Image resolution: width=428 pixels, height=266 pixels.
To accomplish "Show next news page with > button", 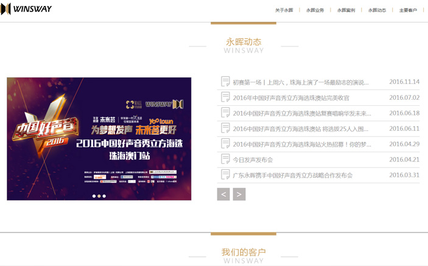I will pyautogui.click(x=239, y=194).
